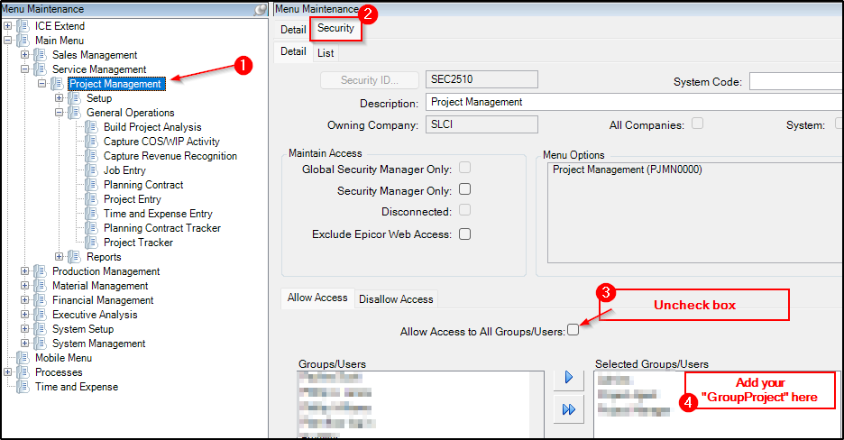Click the Time and Expense Entry icon
Viewport: 844px width, 440px height.
(x=92, y=214)
